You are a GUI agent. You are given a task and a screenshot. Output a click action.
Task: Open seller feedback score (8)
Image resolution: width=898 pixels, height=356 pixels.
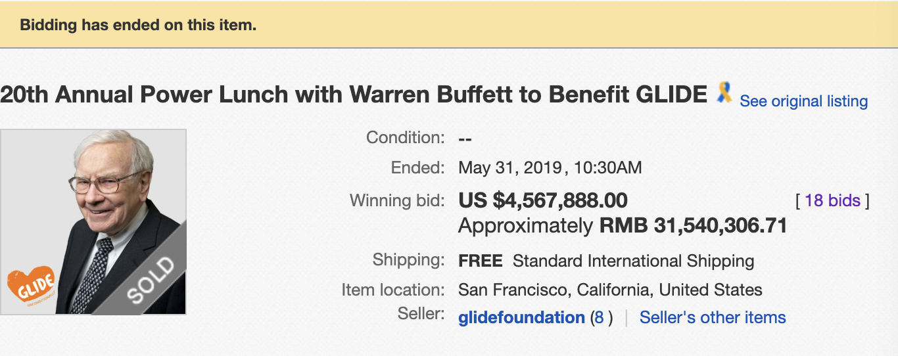599,318
